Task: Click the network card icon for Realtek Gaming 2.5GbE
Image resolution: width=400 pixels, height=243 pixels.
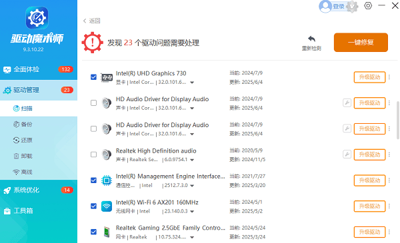Action: point(107,232)
